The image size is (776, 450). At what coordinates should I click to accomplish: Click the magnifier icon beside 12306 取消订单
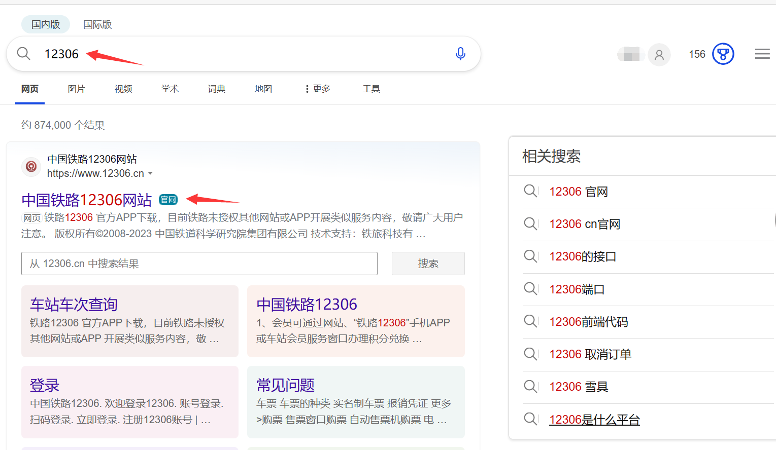pyautogui.click(x=530, y=354)
